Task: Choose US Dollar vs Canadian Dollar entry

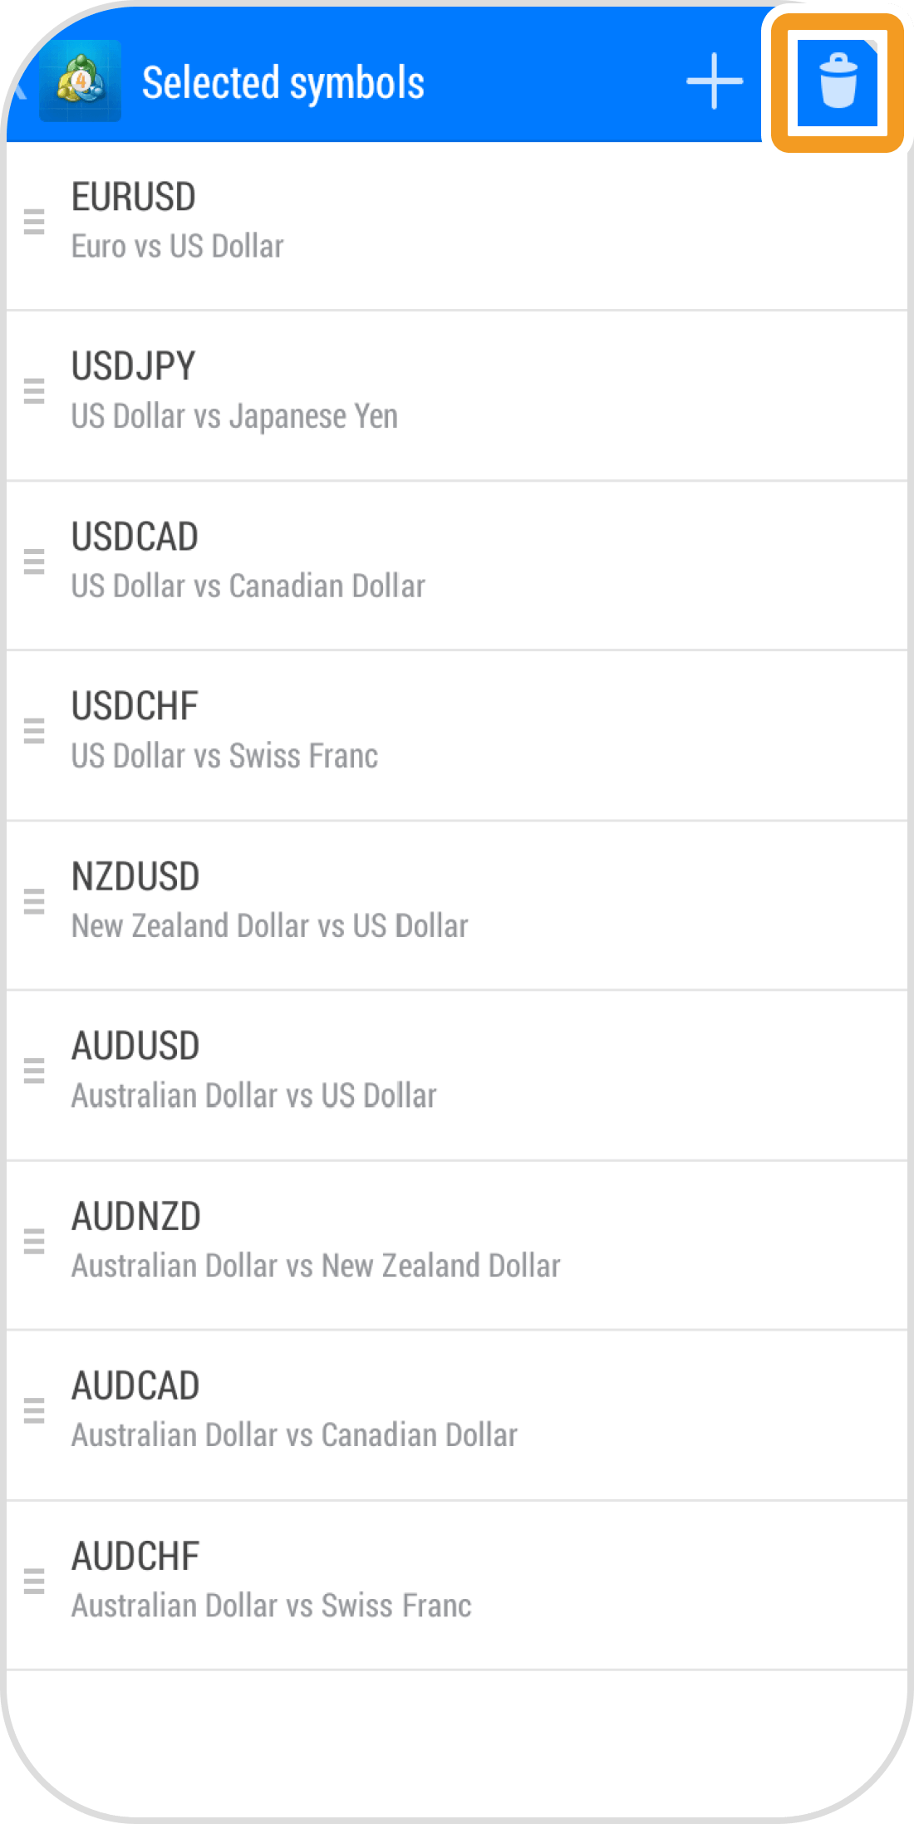Action: [x=248, y=586]
